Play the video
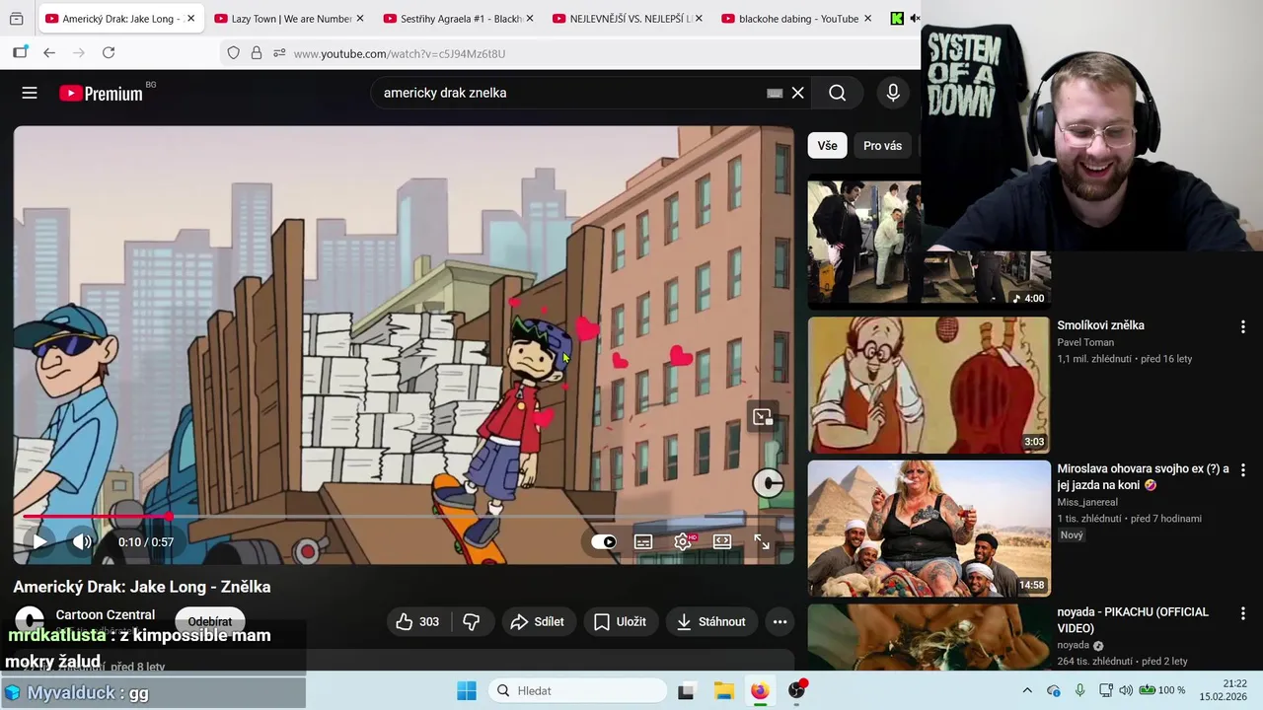Image resolution: width=1263 pixels, height=710 pixels. 39,541
